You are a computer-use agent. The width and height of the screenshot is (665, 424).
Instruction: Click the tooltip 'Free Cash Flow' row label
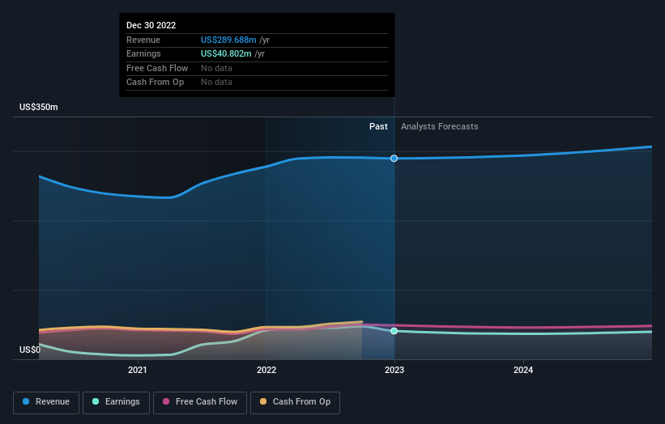157,68
